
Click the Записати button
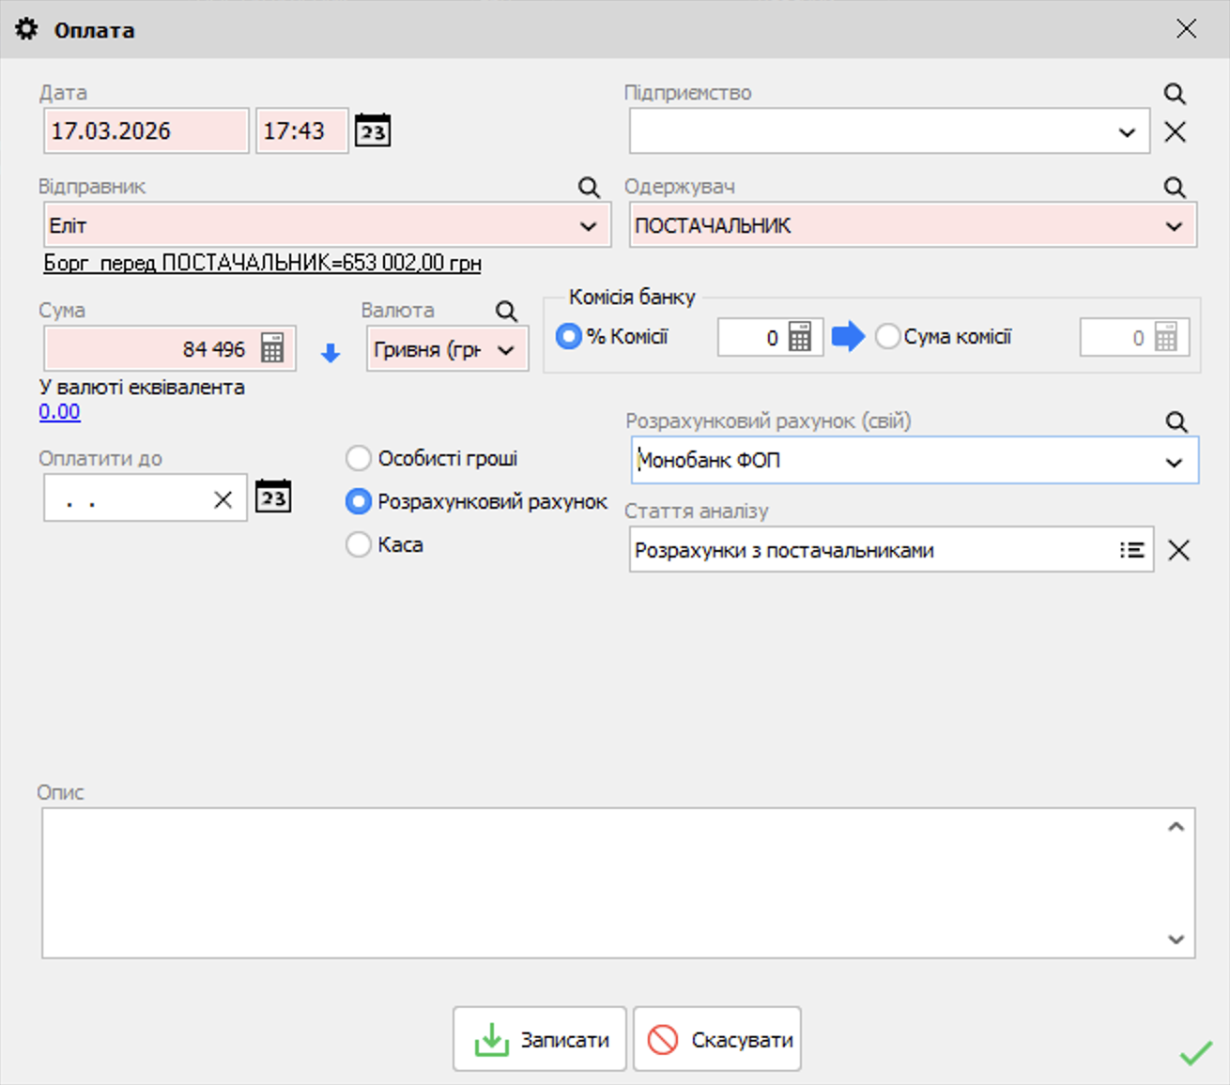540,1039
